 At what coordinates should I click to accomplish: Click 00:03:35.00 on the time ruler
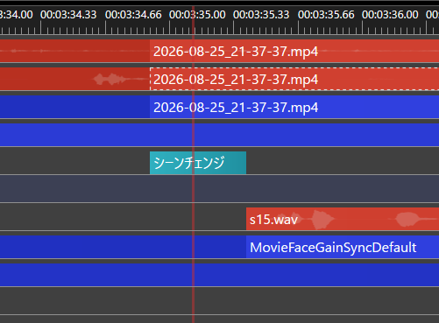tap(197, 15)
